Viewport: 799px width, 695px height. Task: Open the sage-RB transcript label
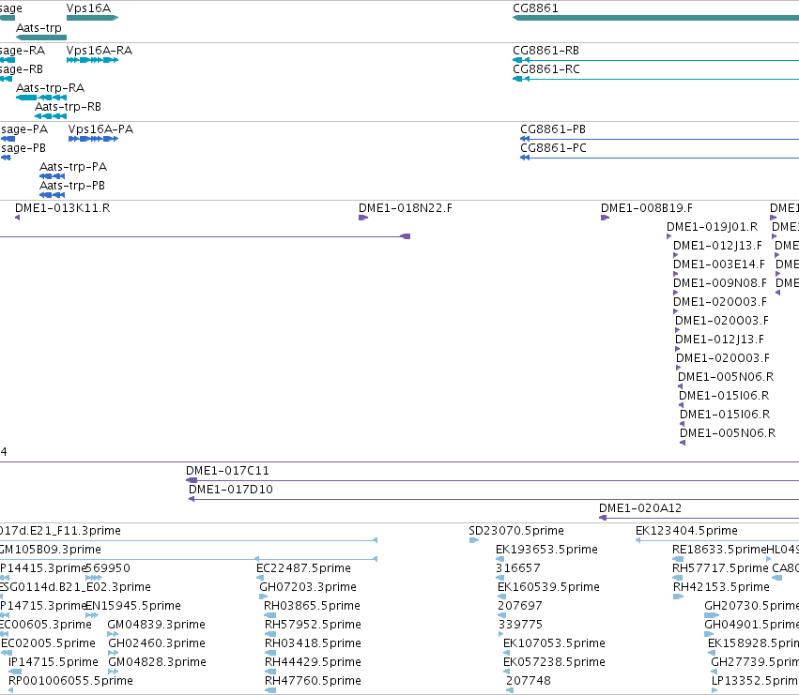pos(22,69)
